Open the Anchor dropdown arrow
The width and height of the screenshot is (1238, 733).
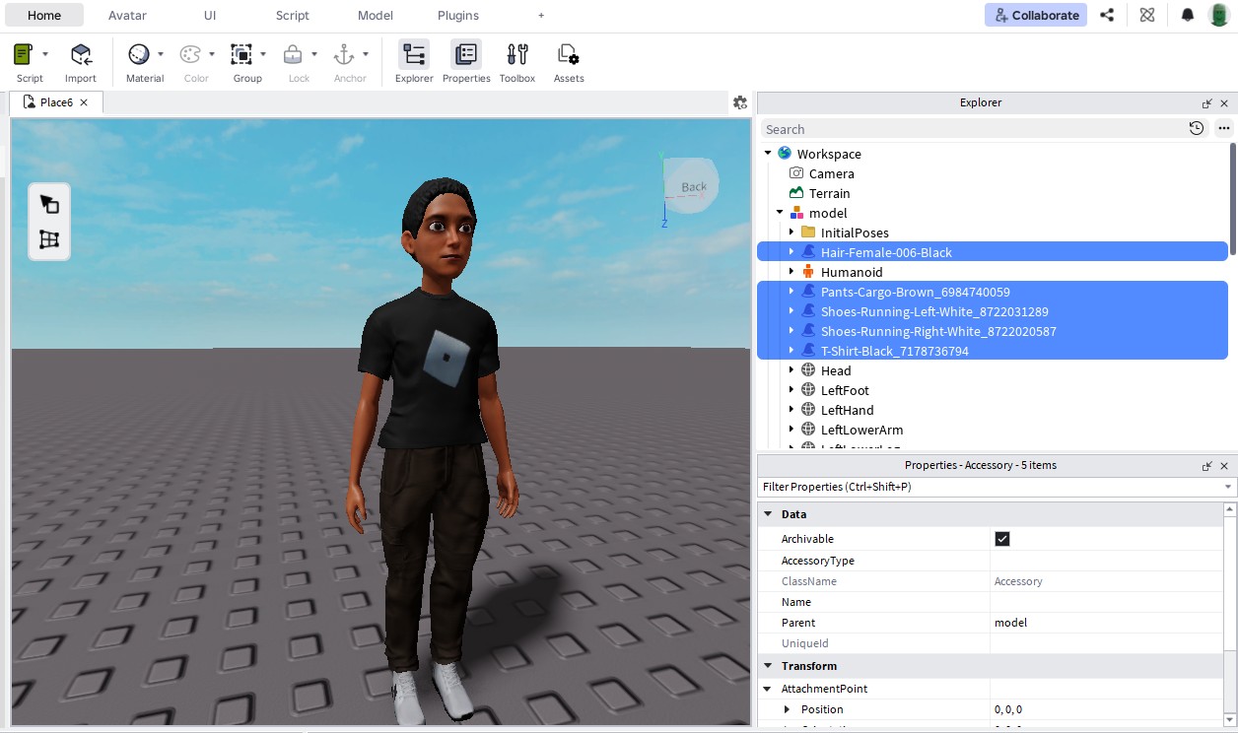(366, 54)
